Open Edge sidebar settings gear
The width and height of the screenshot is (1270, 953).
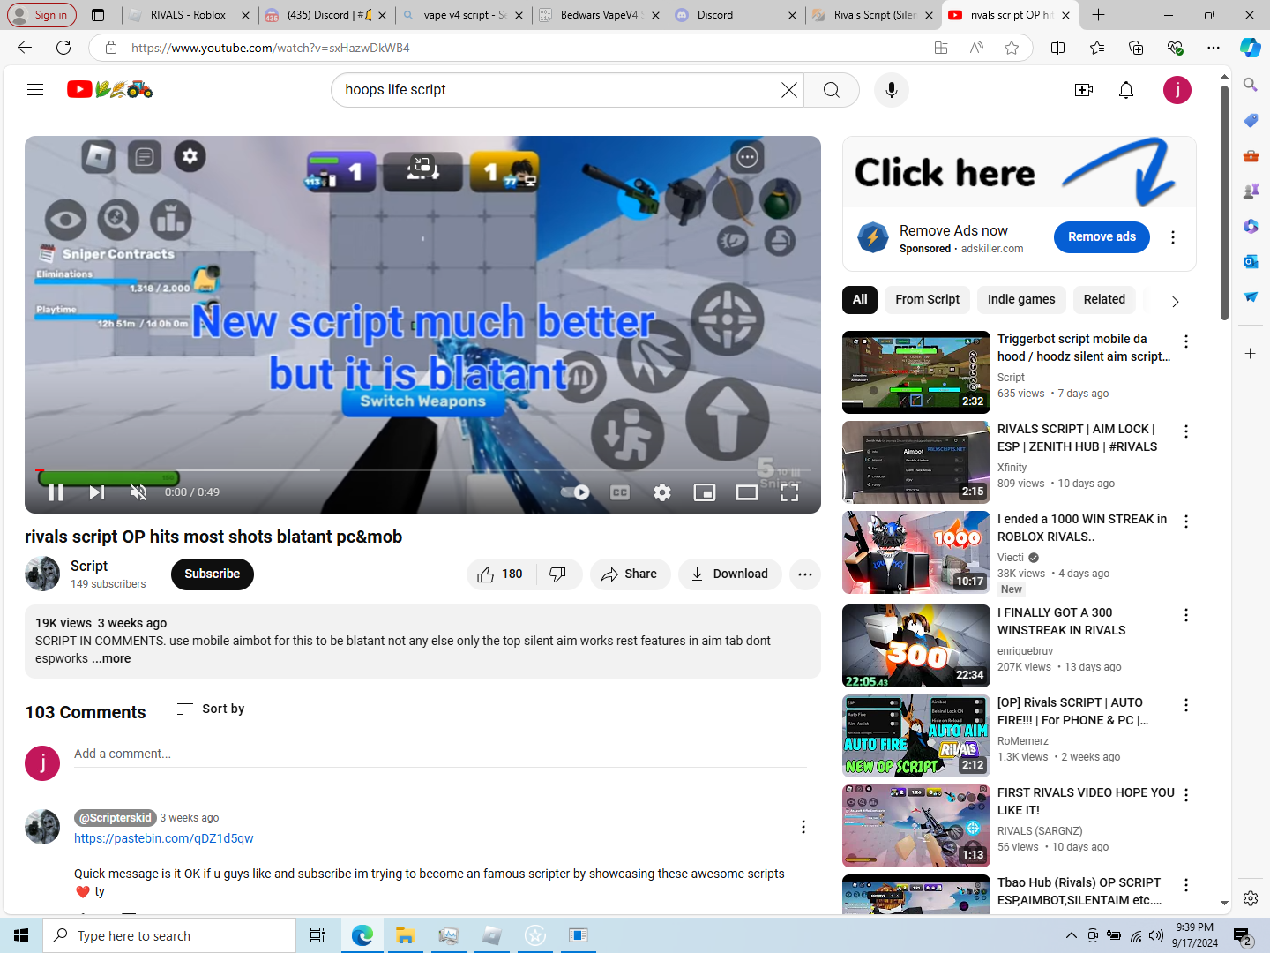1251,898
